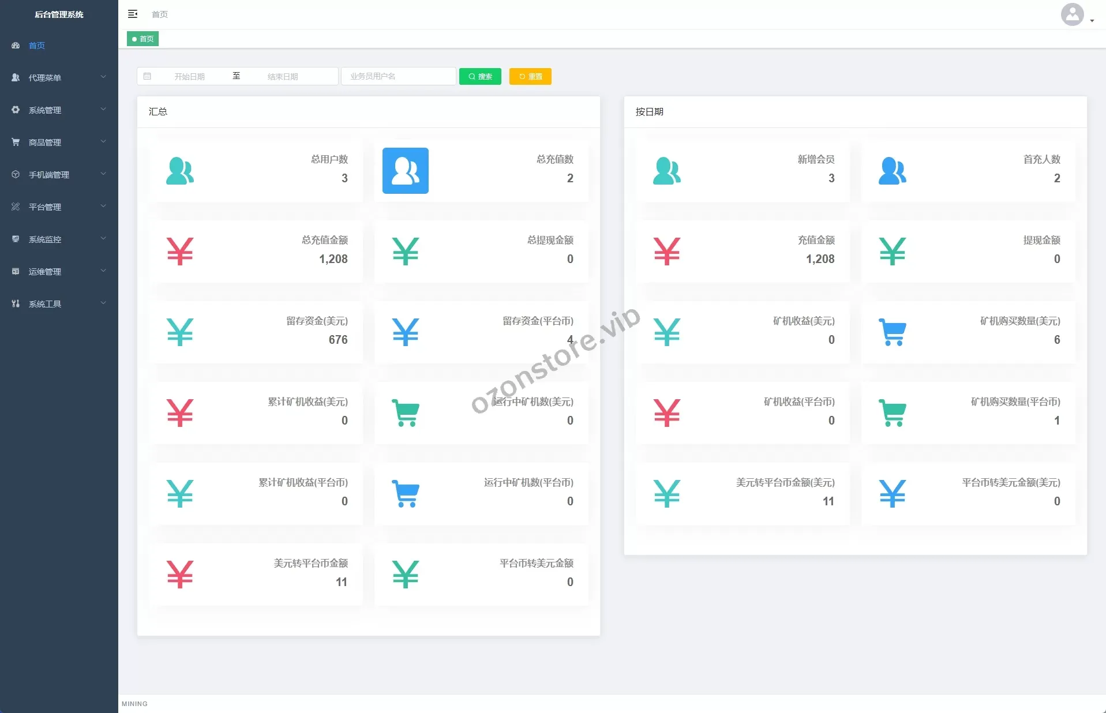
Task: Click the 首充人数 blue users icon
Action: (x=892, y=171)
